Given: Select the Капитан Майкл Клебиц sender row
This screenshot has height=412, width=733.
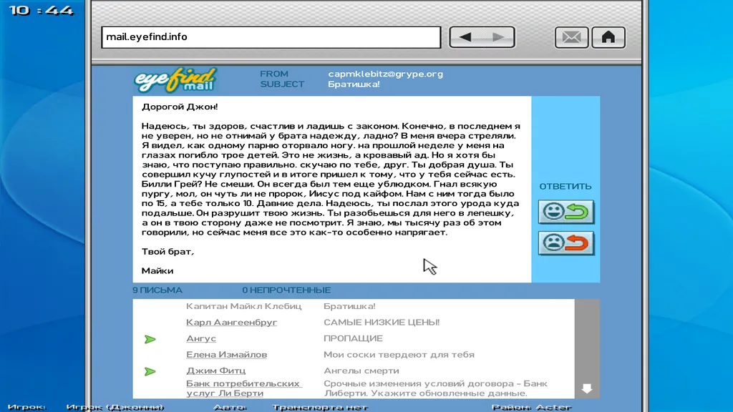Looking at the screenshot, I should click(x=243, y=306).
